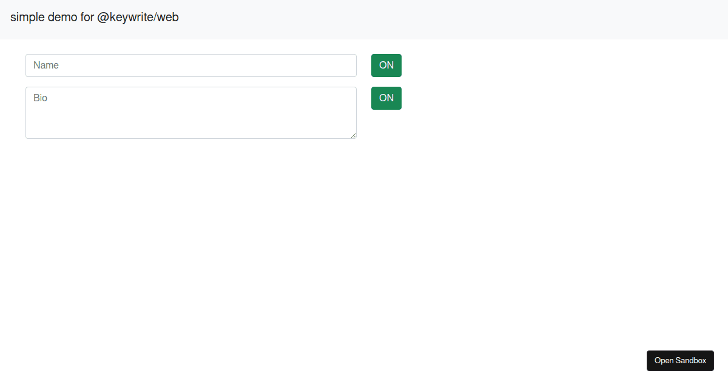
Task: Click the Name placeholder text
Action: coord(46,65)
